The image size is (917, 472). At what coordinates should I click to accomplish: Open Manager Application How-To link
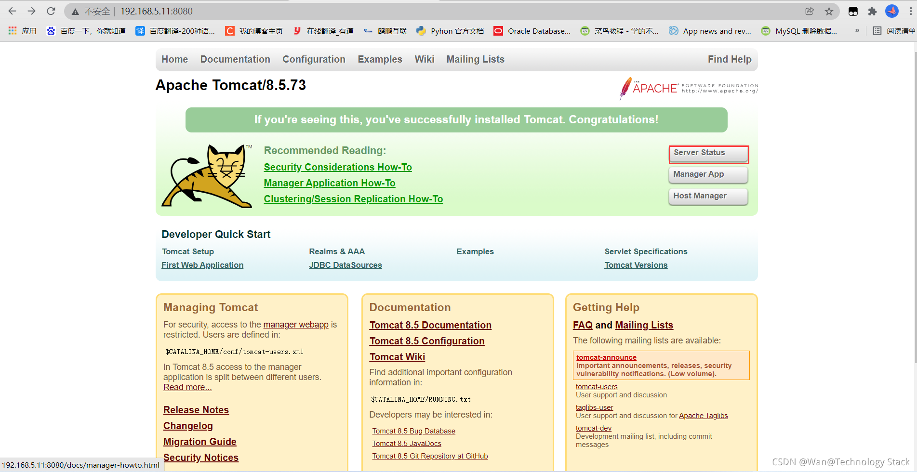pos(330,183)
